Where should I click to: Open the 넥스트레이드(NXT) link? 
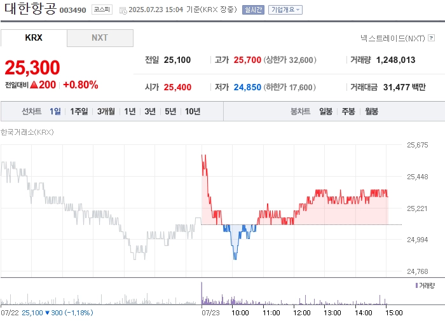tap(393, 38)
